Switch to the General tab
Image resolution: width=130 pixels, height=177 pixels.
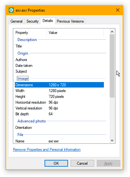pyautogui.click(x=16, y=21)
